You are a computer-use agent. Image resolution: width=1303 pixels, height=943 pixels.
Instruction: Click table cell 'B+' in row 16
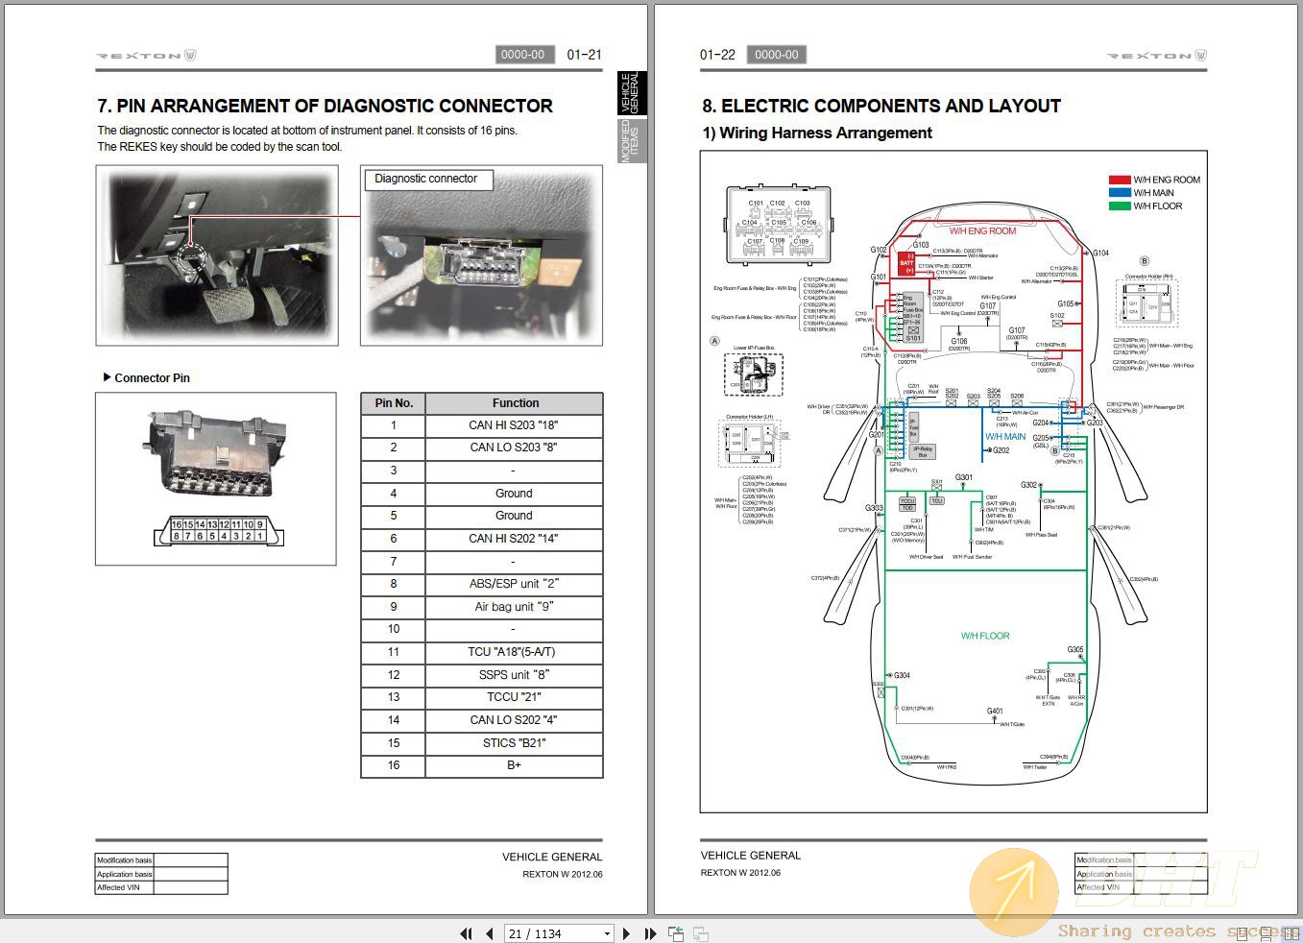click(x=514, y=765)
